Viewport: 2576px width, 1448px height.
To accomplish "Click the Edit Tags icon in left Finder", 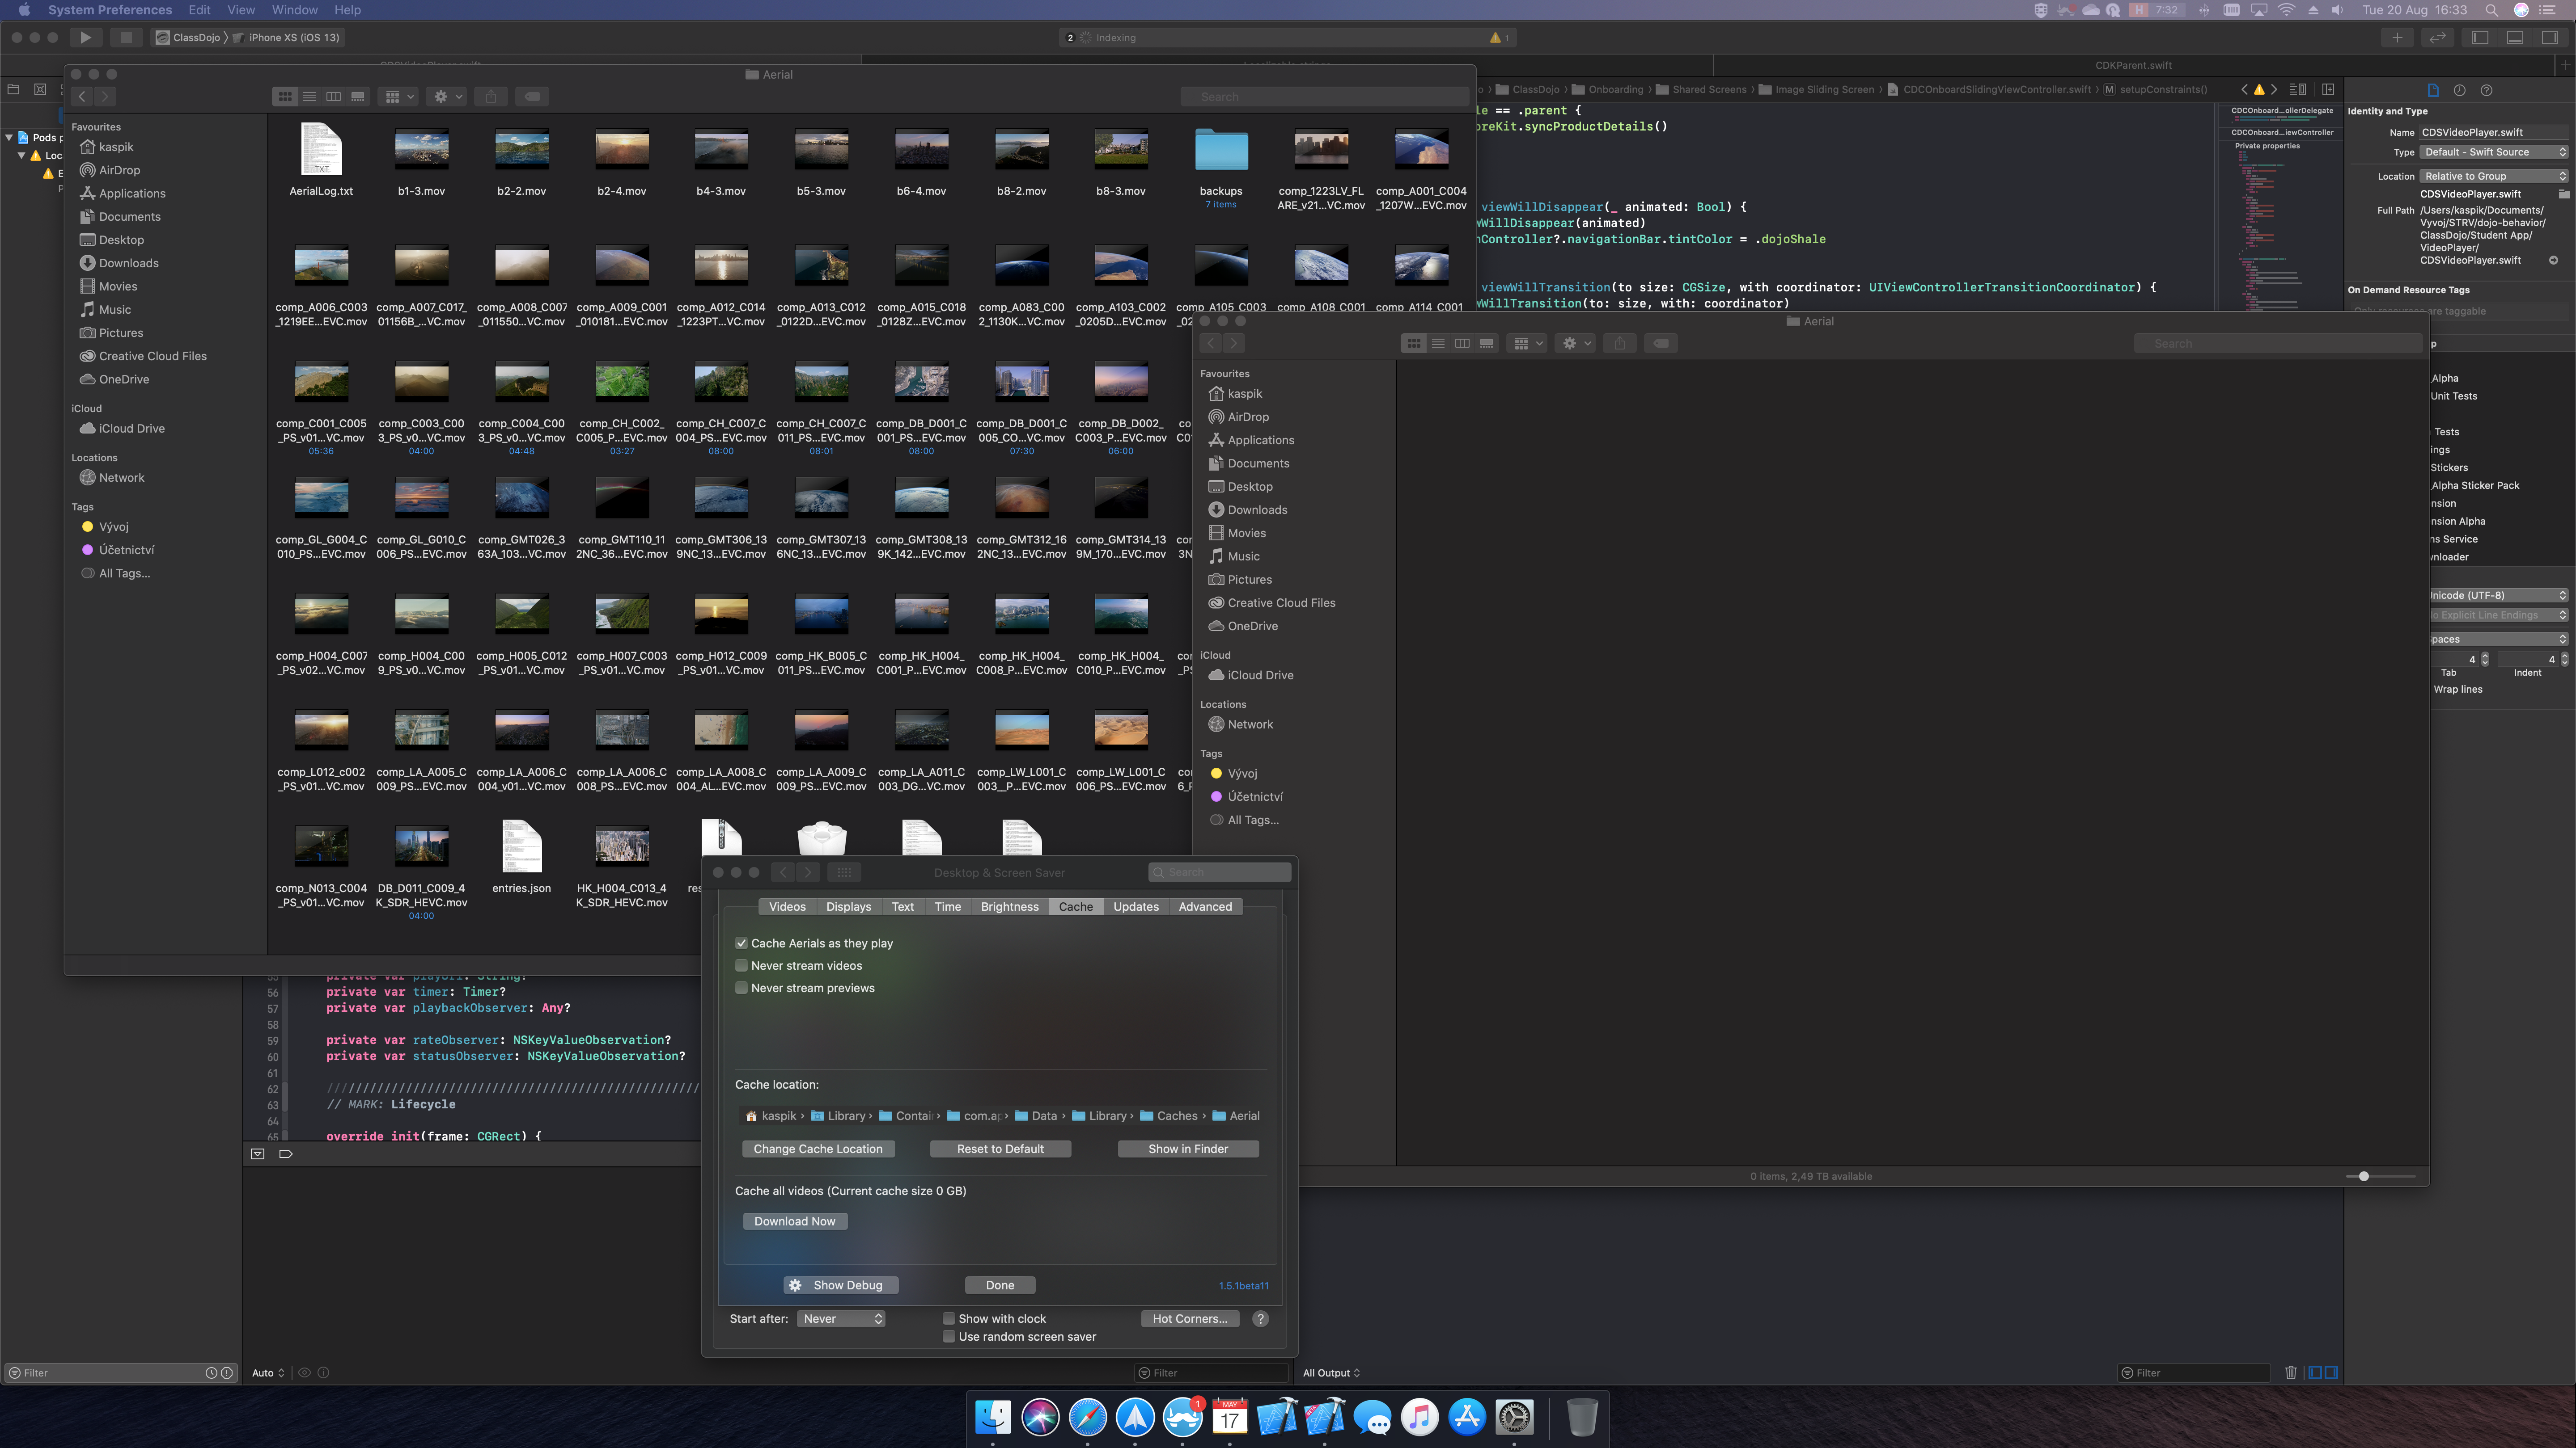I will pyautogui.click(x=533, y=97).
